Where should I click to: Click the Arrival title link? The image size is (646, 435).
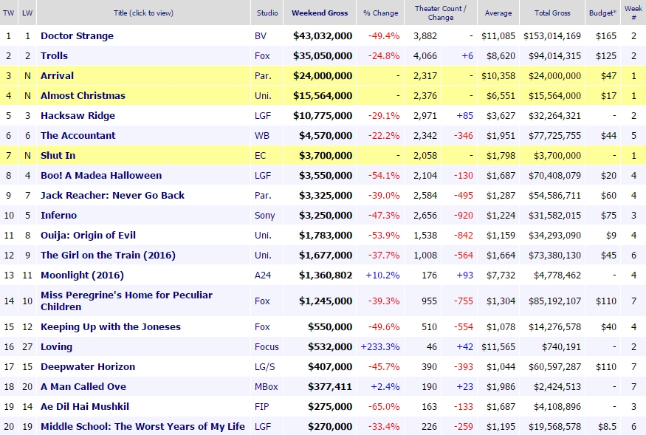[x=57, y=76]
